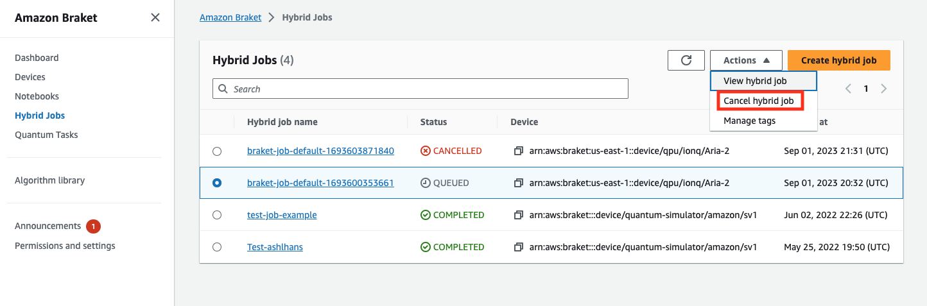The image size is (927, 306).
Task: Select radio button for Test-ashlhans job
Action: click(217, 248)
